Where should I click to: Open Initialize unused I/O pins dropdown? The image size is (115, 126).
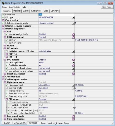tap(73, 51)
